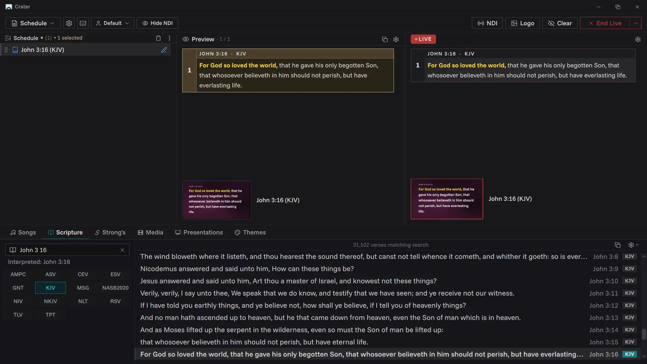Image resolution: width=647 pixels, height=364 pixels.
Task: Open Live panel settings gear
Action: click(x=638, y=39)
